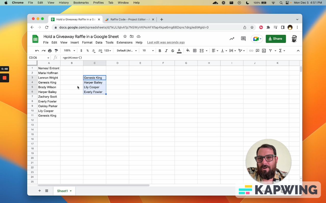Viewport: 326px width, 203px height.
Task: Click the Redo arrow in toolbar
Action: (x=44, y=51)
